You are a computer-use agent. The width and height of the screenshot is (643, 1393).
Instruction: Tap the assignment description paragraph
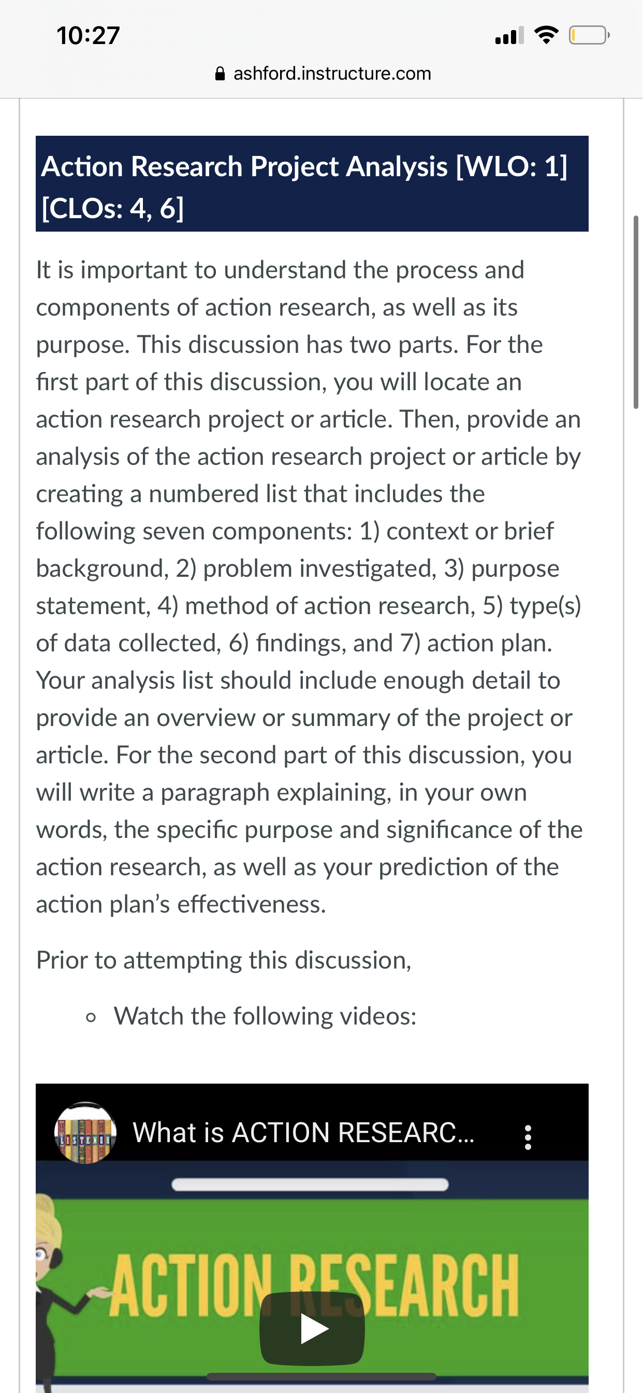[309, 587]
